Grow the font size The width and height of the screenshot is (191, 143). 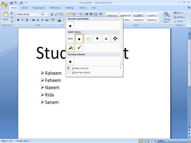pos(52,14)
